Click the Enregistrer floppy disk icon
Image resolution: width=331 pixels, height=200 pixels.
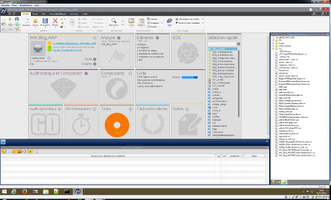[x=45, y=20]
